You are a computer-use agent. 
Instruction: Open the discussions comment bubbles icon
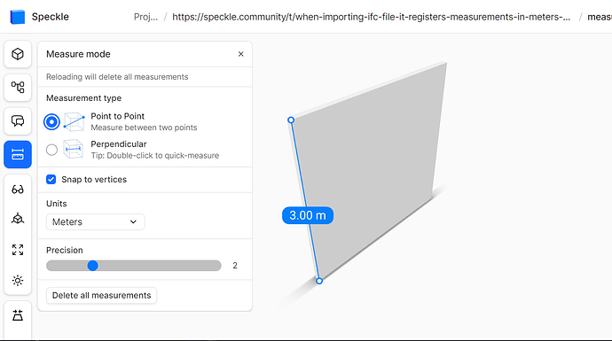click(18, 120)
